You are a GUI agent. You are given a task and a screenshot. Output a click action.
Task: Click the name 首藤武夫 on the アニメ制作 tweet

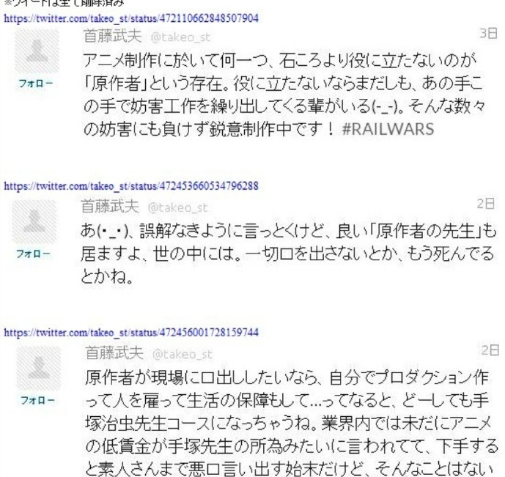pyautogui.click(x=113, y=36)
